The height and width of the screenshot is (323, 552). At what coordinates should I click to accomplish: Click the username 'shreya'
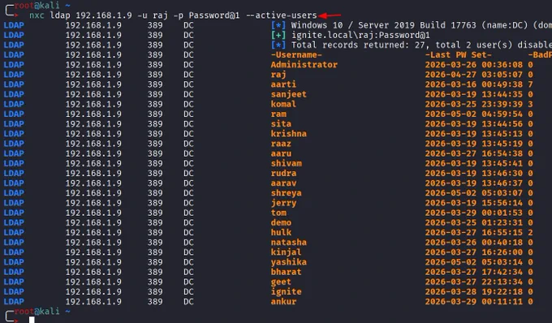pos(286,193)
